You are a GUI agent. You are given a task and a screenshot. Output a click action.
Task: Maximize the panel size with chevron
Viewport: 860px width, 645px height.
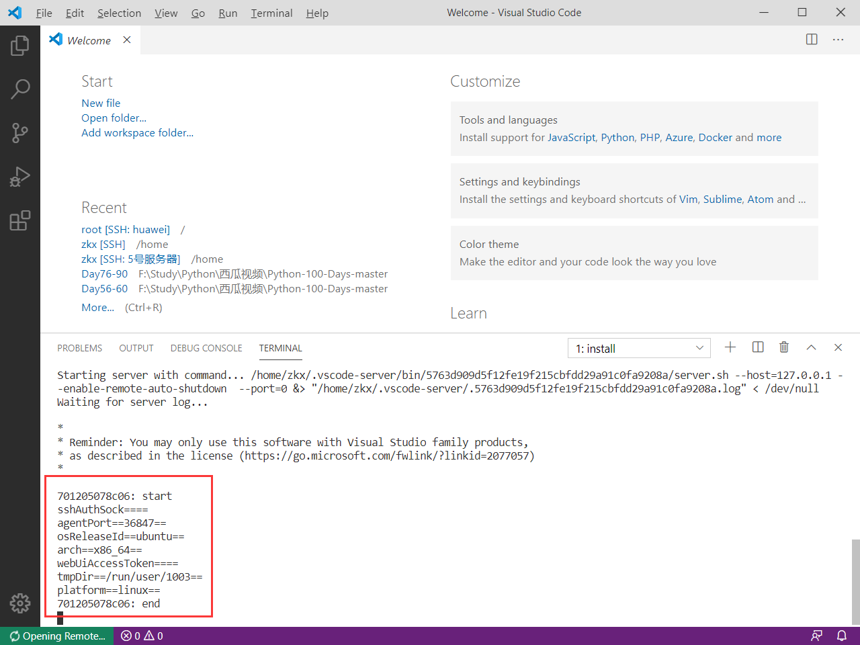[x=811, y=347]
